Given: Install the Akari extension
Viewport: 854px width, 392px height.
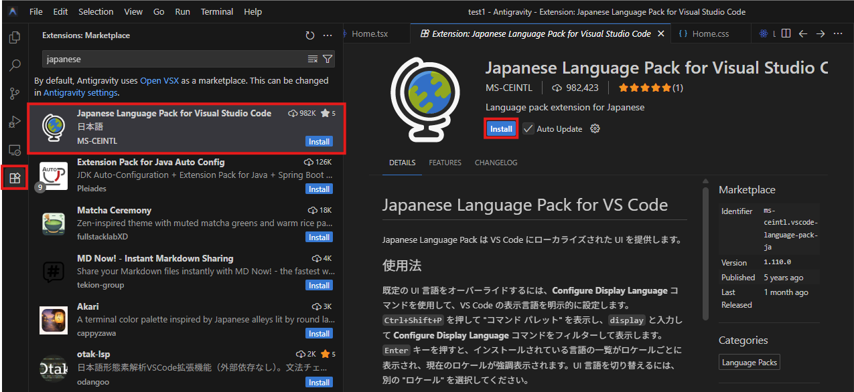Looking at the screenshot, I should point(319,334).
